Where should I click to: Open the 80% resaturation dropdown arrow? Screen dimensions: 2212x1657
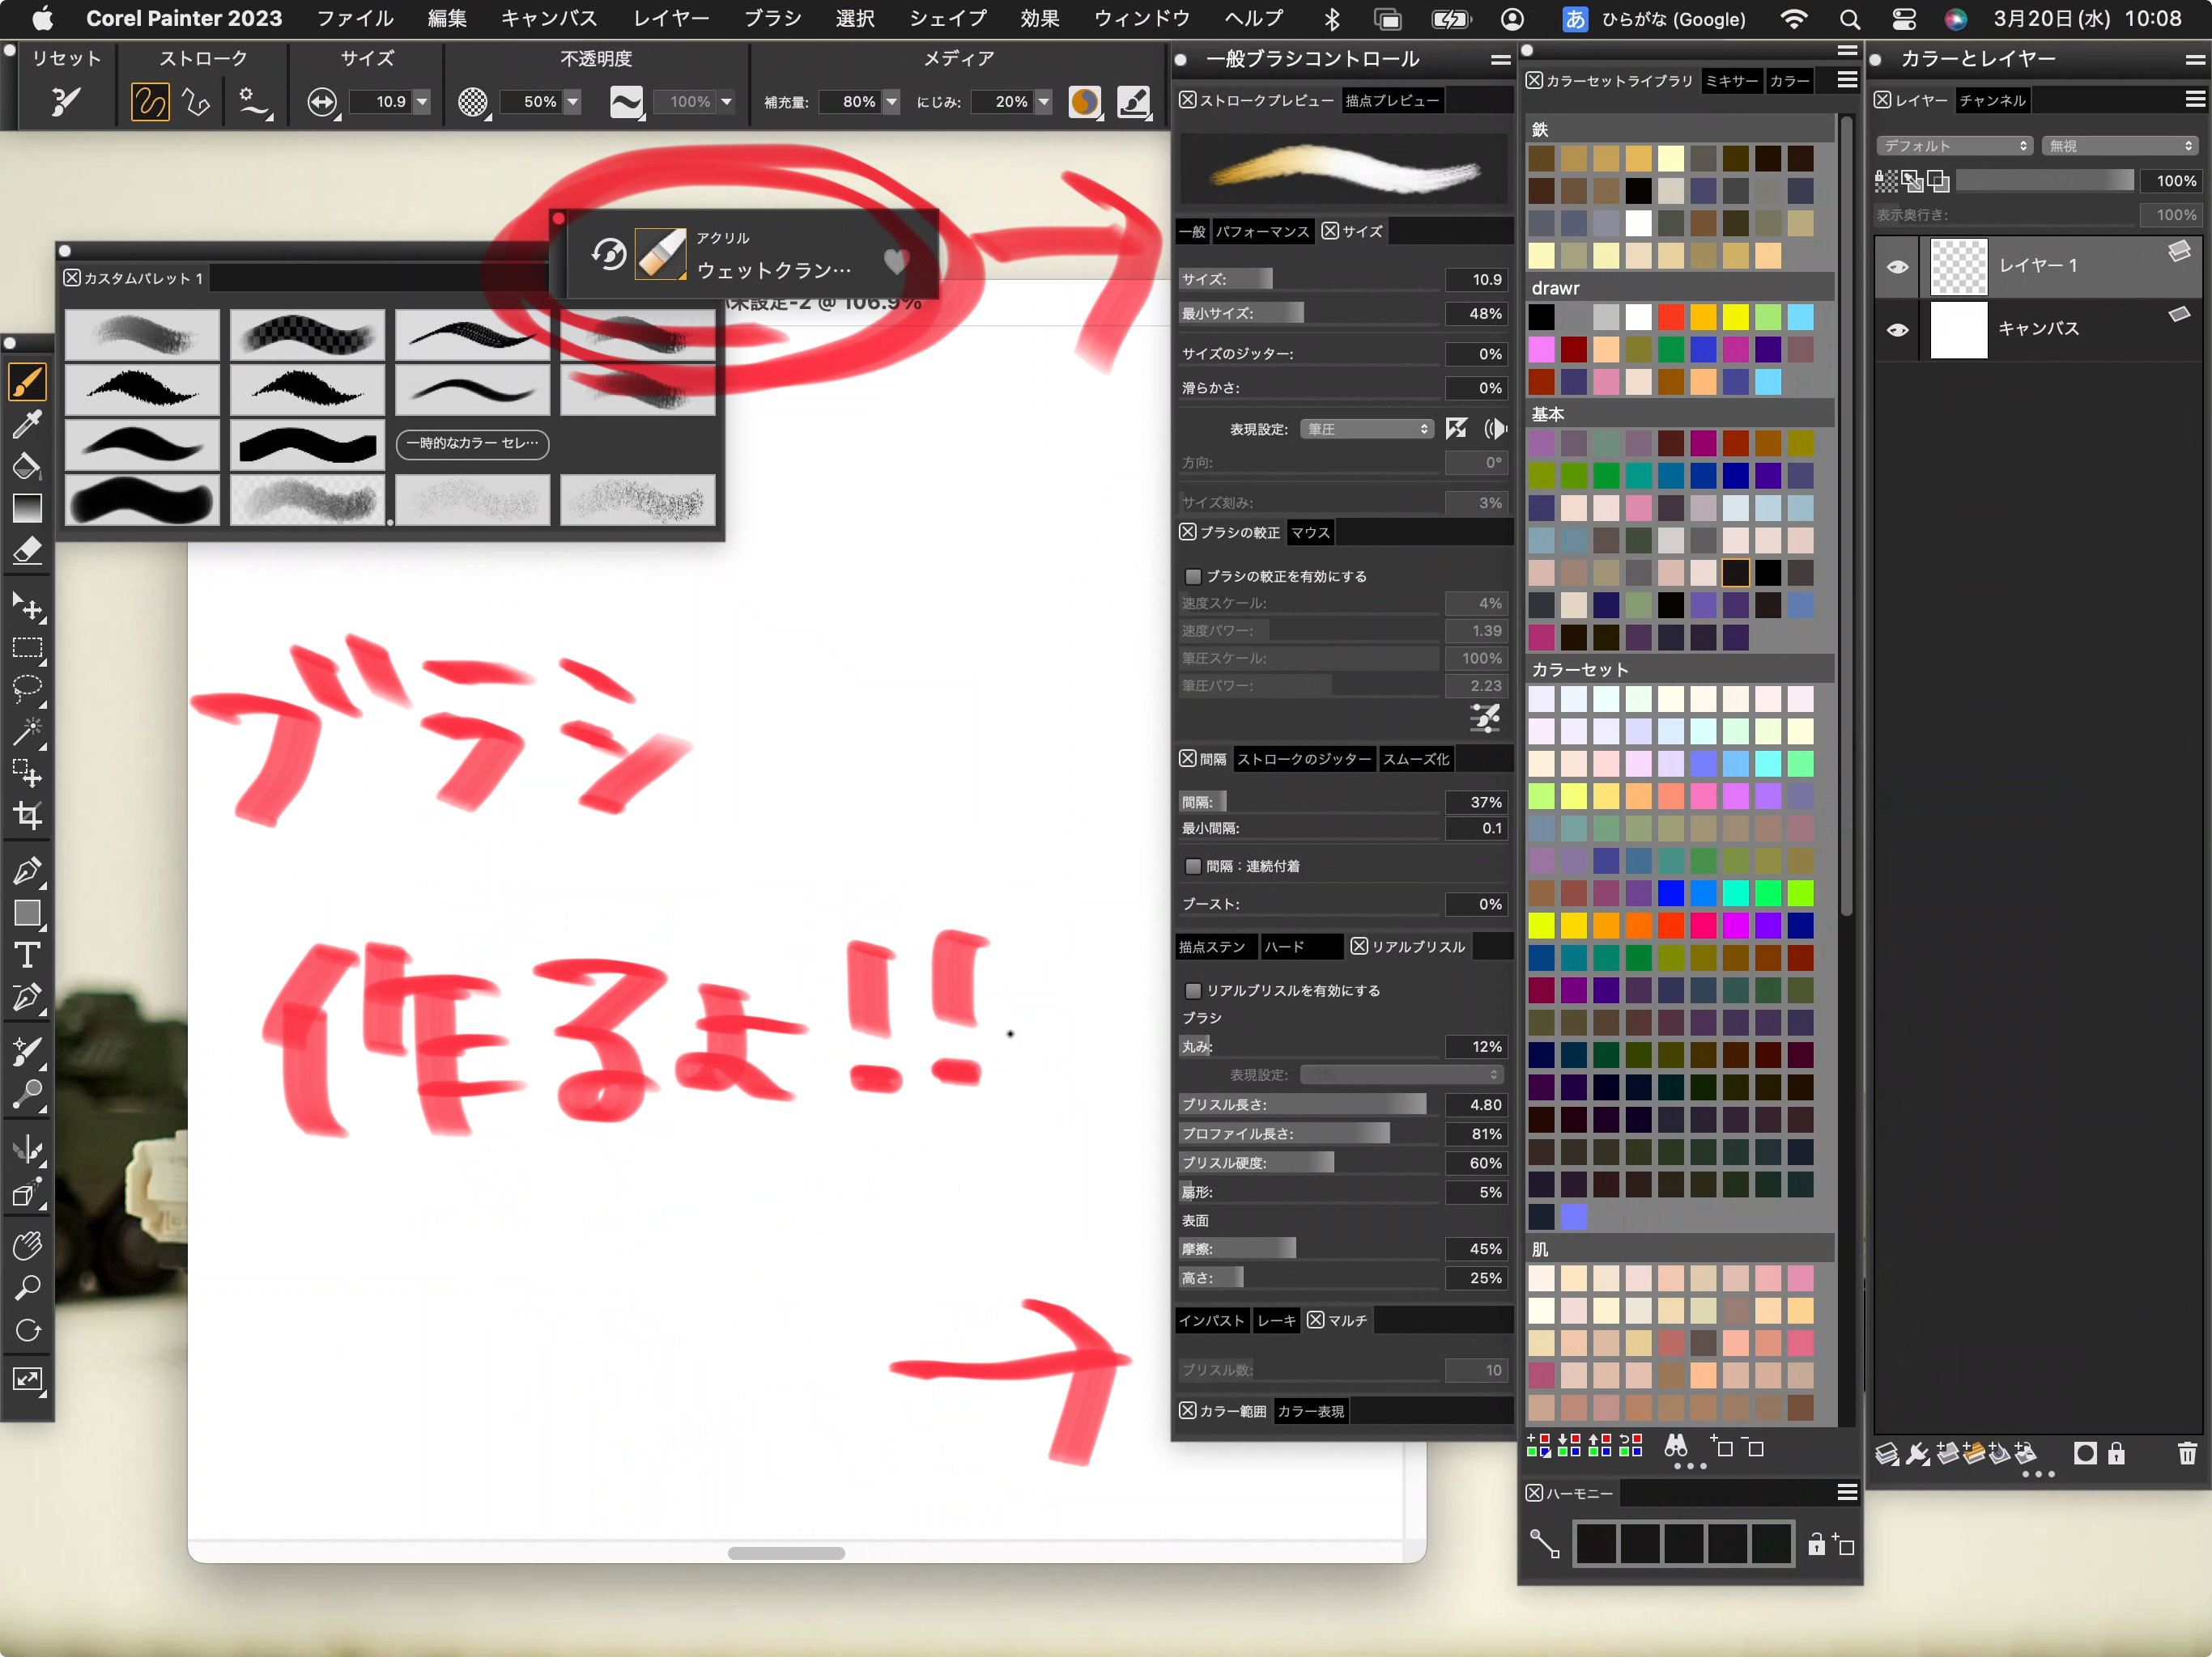[x=891, y=102]
